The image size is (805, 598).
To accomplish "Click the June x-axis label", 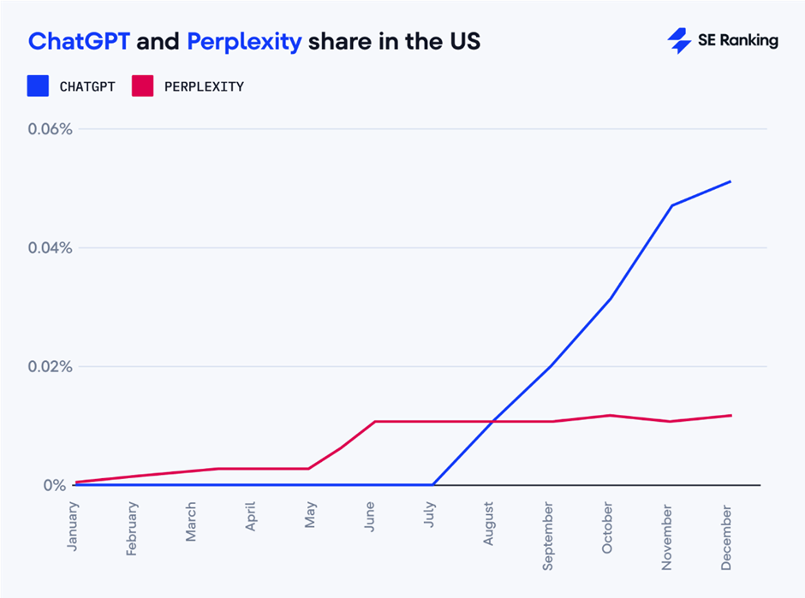I will click(370, 517).
